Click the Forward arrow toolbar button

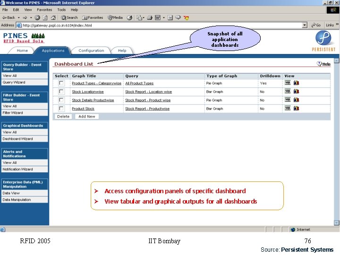[25, 17]
